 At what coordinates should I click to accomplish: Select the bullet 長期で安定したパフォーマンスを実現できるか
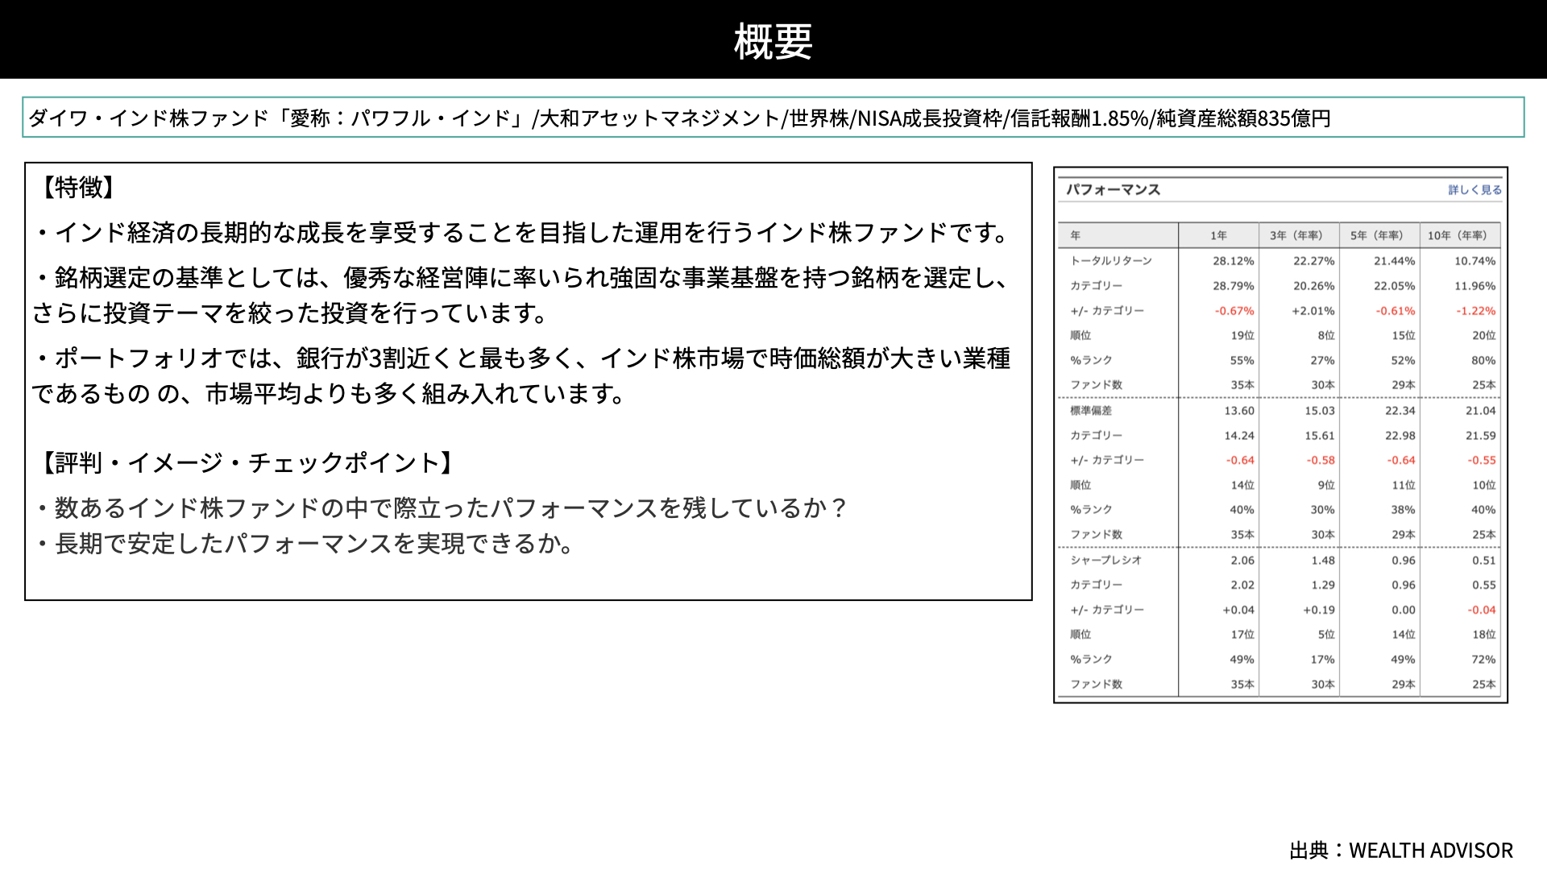(305, 544)
